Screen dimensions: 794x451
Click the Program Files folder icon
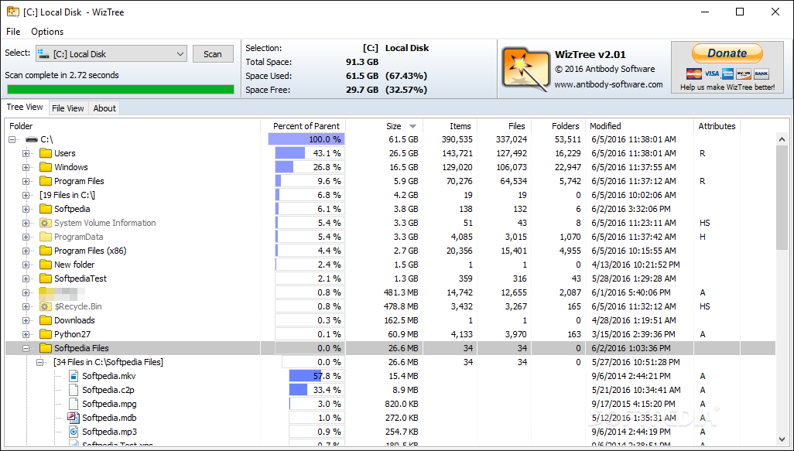pos(46,181)
